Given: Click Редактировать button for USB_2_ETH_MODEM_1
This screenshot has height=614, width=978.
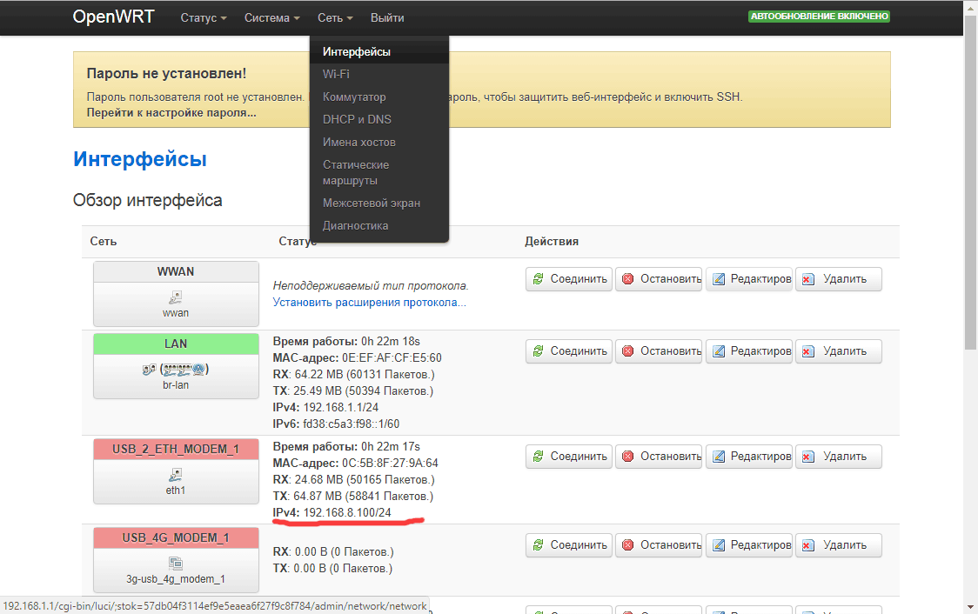Looking at the screenshot, I should 749,457.
